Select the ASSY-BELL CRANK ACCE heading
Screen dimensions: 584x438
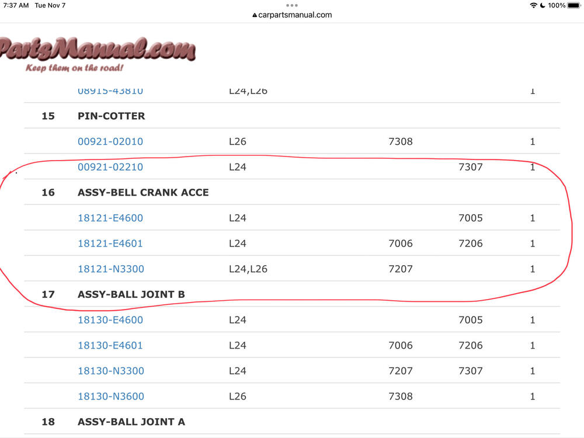coord(143,193)
